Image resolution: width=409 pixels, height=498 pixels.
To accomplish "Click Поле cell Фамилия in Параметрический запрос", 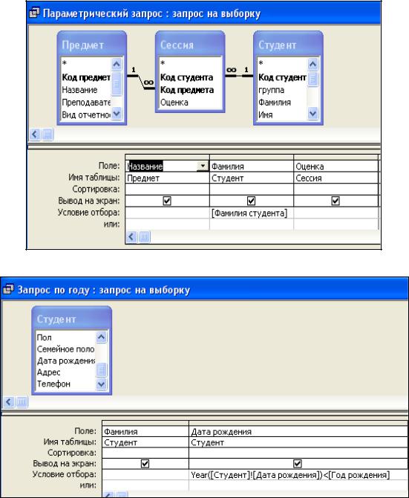I will 252,166.
